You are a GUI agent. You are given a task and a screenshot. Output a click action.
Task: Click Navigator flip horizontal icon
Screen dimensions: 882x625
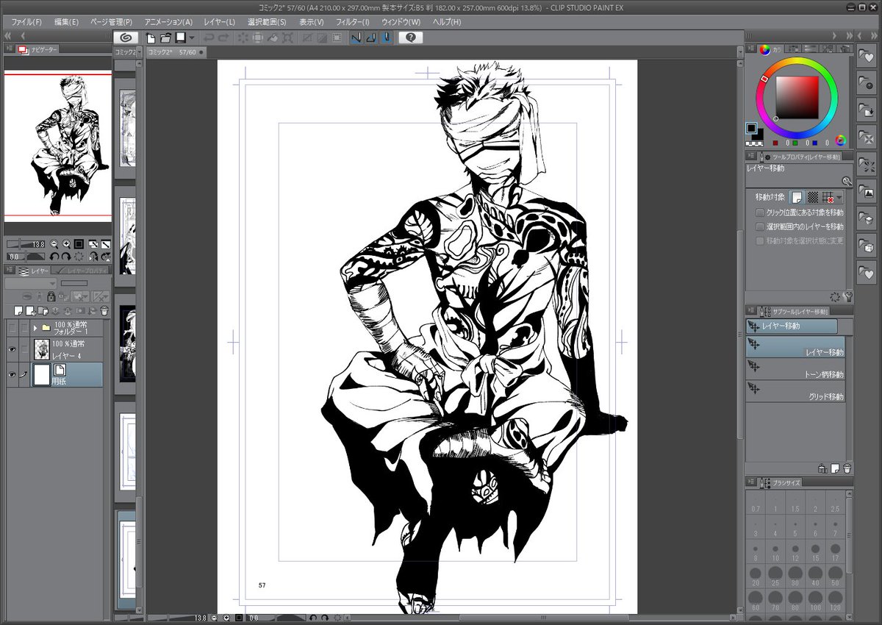(x=93, y=257)
